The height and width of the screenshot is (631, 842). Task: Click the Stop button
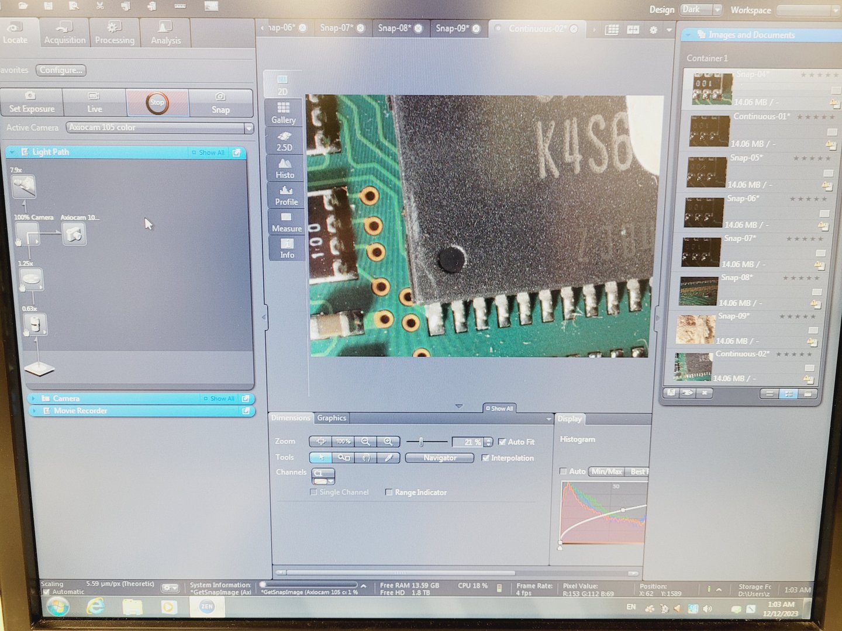[157, 103]
